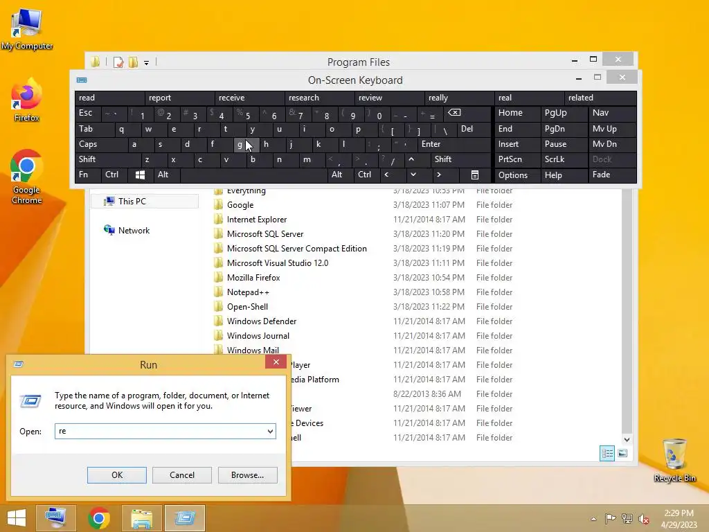The height and width of the screenshot is (532, 709).
Task: Select the Windows Defender folder
Action: point(261,321)
